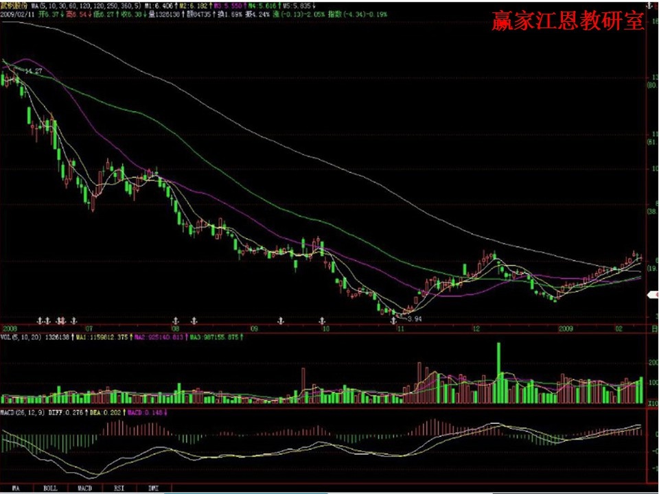This screenshot has height=494, width=659.
Task: Click the period icon at the date axis right end
Action: (653, 329)
